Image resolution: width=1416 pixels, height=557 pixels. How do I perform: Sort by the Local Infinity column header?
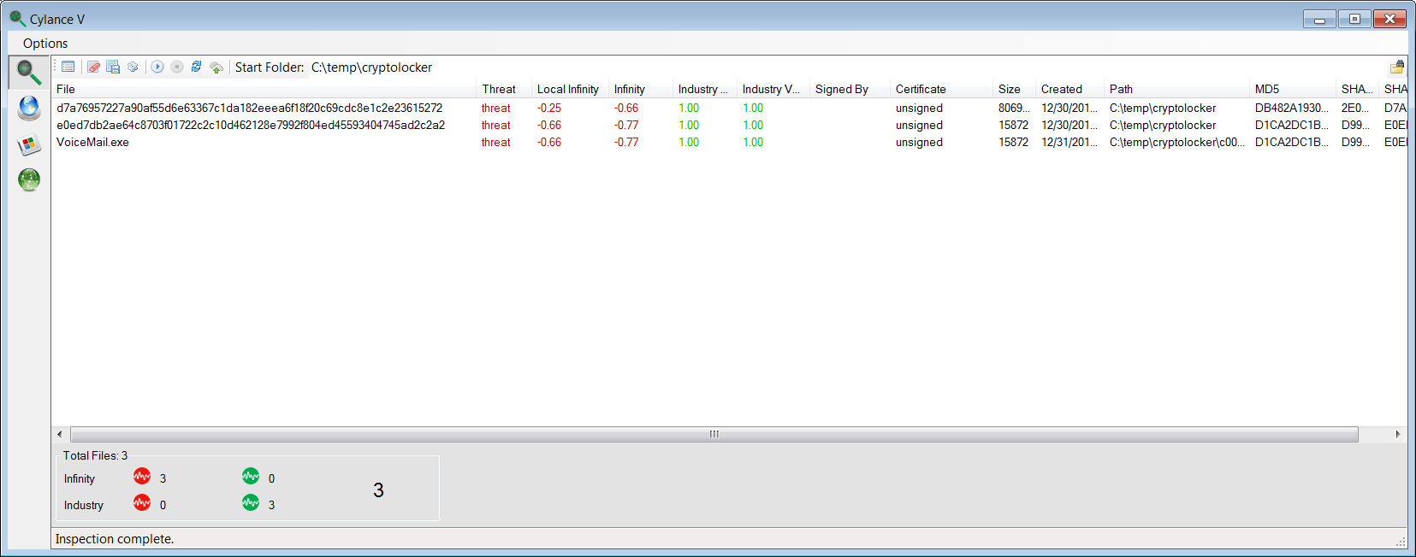(x=570, y=89)
